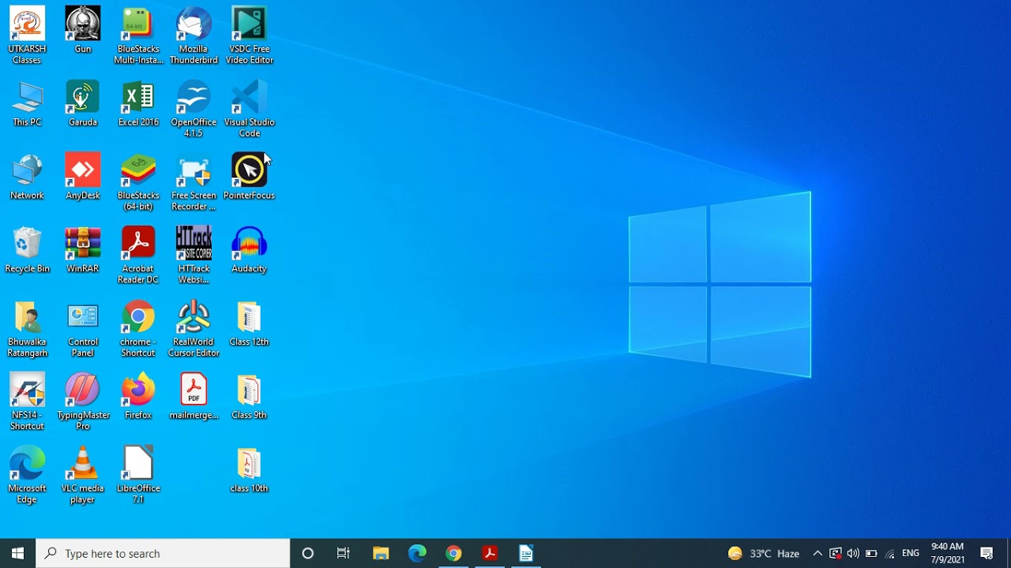The height and width of the screenshot is (568, 1011).
Task: Select the mailmerge PDF file
Action: click(194, 397)
